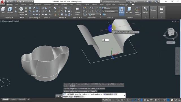Click the ViewCube navigation cube
Image resolution: width=181 pixels, height=102 pixels.
(x=171, y=31)
